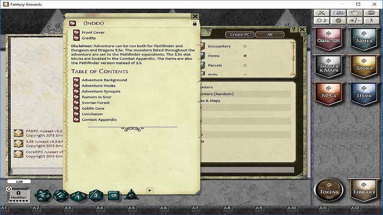The width and height of the screenshot is (383, 215).
Task: Open the Story sidebar shield
Action: pyautogui.click(x=364, y=67)
